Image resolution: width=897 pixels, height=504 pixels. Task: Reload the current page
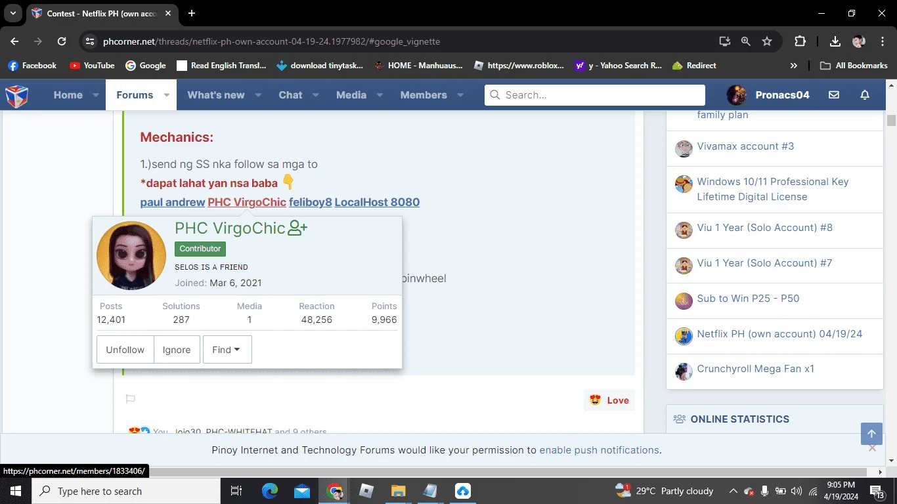(x=62, y=41)
